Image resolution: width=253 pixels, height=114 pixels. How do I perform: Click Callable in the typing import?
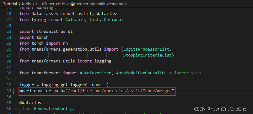click(75, 20)
